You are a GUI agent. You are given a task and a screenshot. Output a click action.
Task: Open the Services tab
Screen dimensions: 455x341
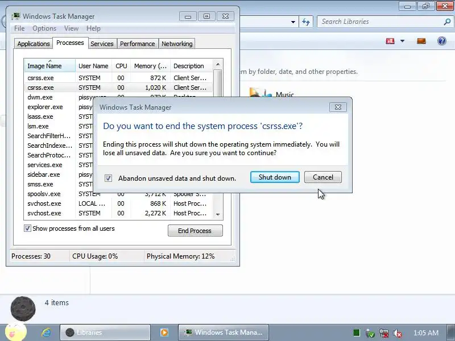click(102, 44)
